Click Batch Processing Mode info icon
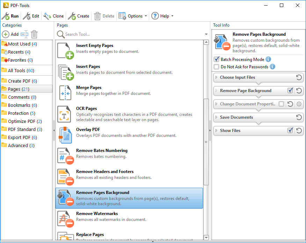Viewport: 306px width, 243px height. [x=268, y=60]
